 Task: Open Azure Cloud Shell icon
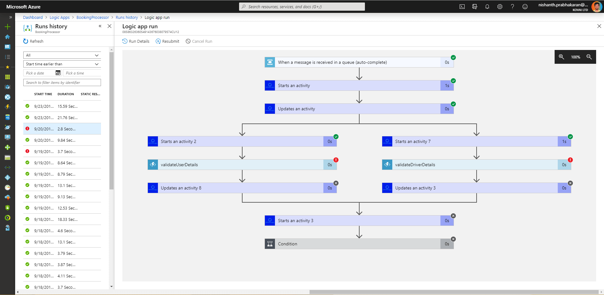[462, 7]
